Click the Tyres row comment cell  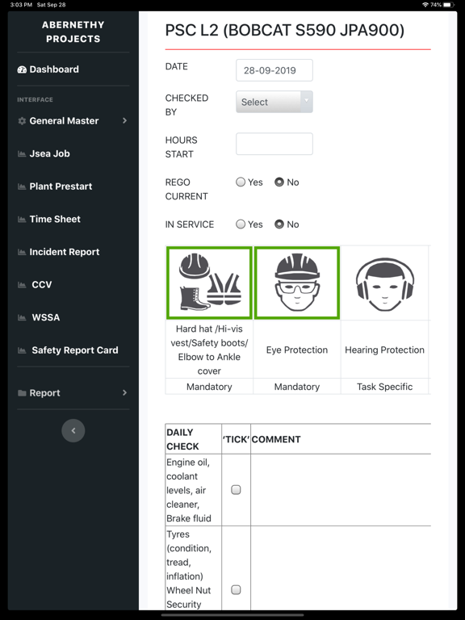341,568
